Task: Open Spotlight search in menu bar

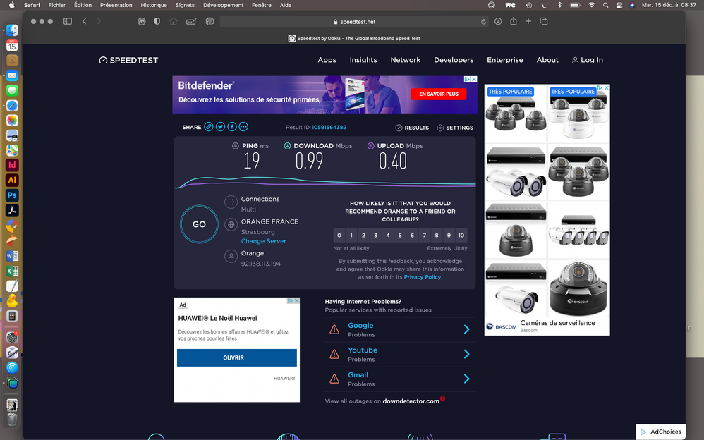Action: (x=606, y=5)
